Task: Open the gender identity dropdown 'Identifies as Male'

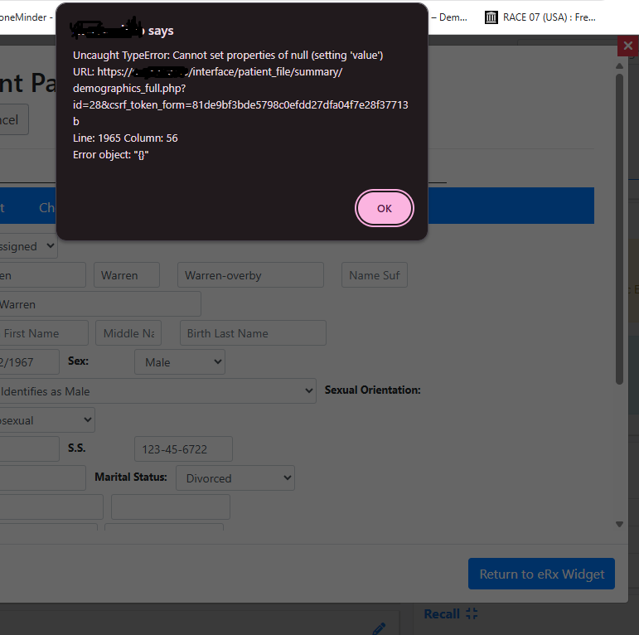Action: [156, 391]
